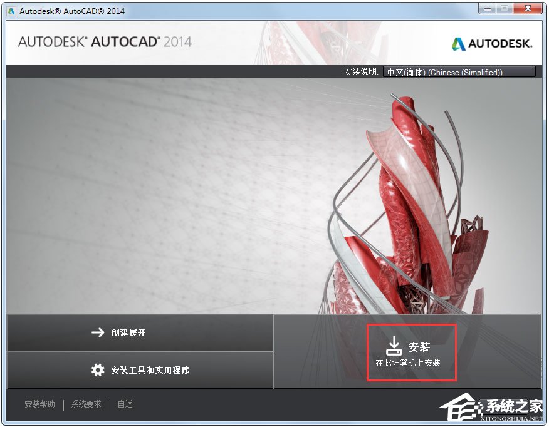
Task: Start installation via 安装 button
Action: pyautogui.click(x=411, y=351)
